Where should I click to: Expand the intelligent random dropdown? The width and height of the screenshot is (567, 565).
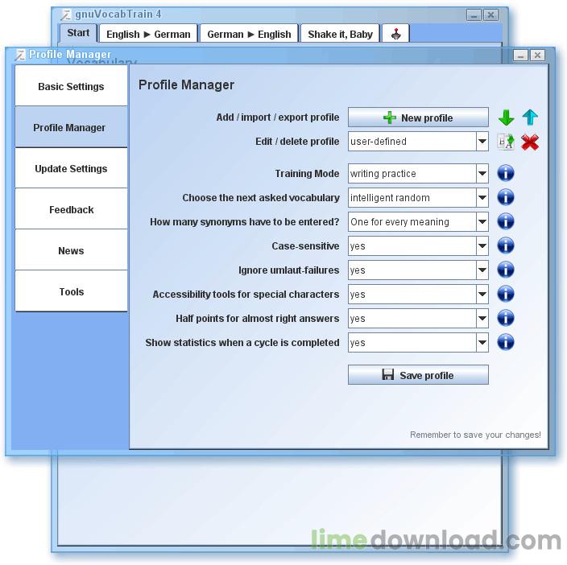pos(482,198)
